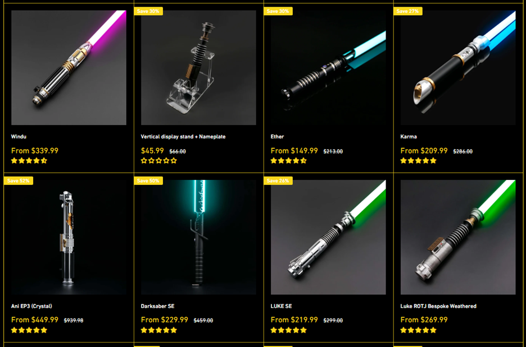View the Darksaber SE product image
The height and width of the screenshot is (347, 526).
(x=198, y=237)
